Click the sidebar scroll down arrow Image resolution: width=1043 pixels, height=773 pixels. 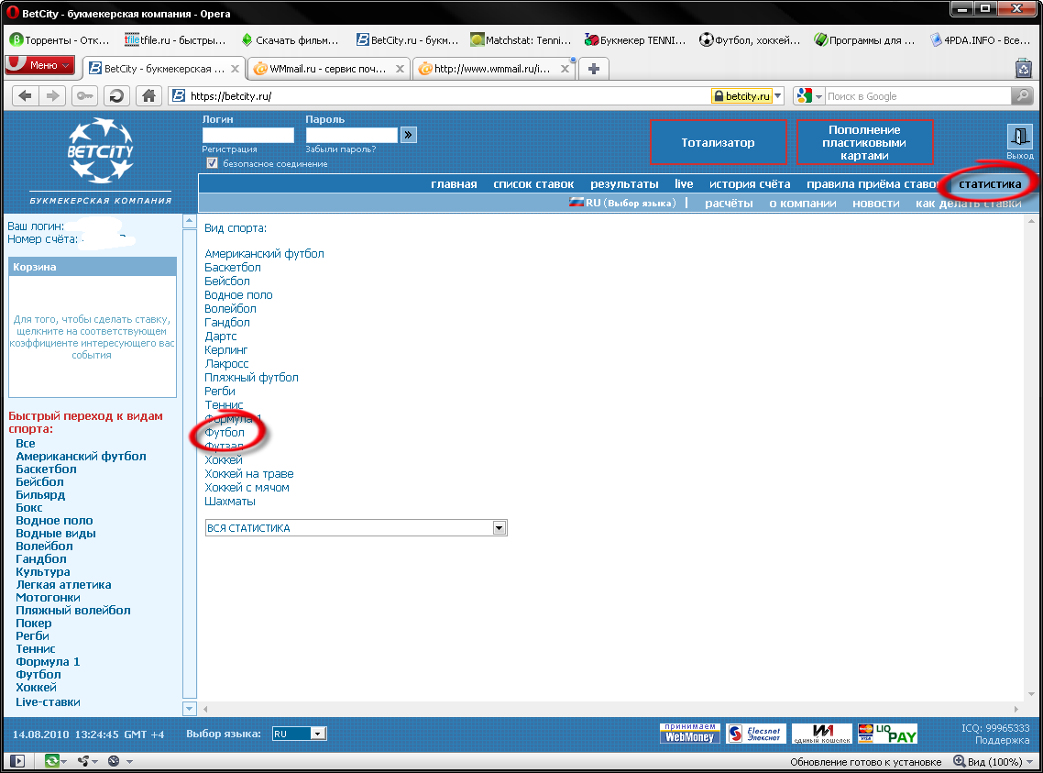(x=189, y=709)
